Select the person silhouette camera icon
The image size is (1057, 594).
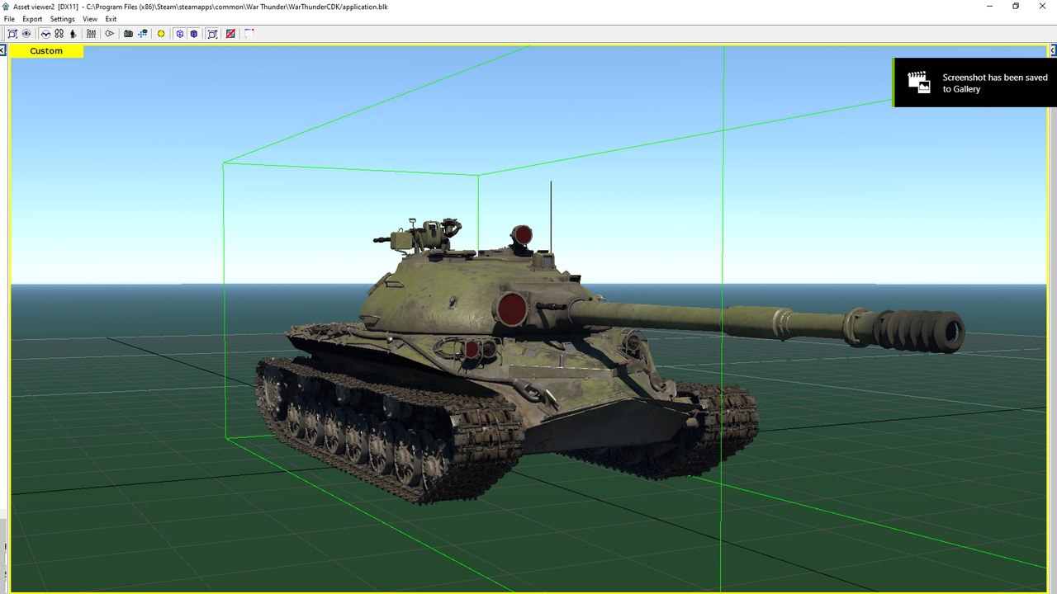73,34
